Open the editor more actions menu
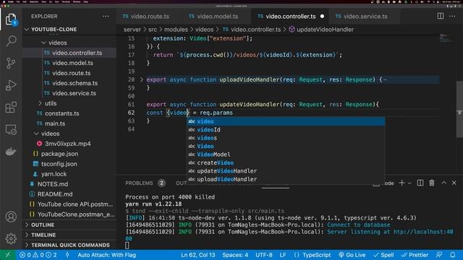The height and width of the screenshot is (260, 463). [x=452, y=16]
